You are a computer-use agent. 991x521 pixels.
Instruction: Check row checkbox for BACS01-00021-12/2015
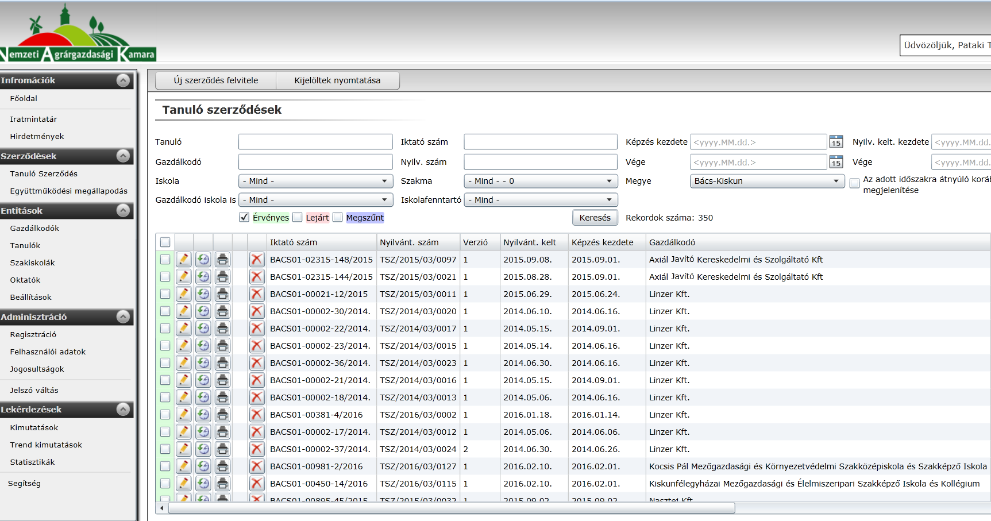[x=165, y=294]
